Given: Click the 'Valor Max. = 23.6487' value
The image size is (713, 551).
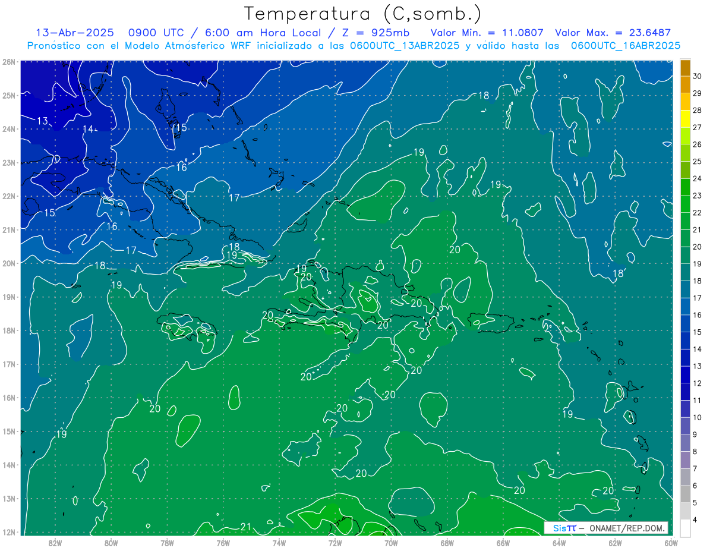Looking at the screenshot, I should (x=614, y=33).
